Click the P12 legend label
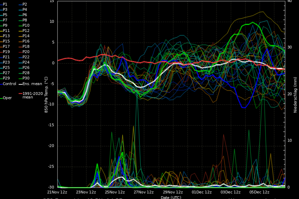The image size is (299, 199). click(x=26, y=31)
